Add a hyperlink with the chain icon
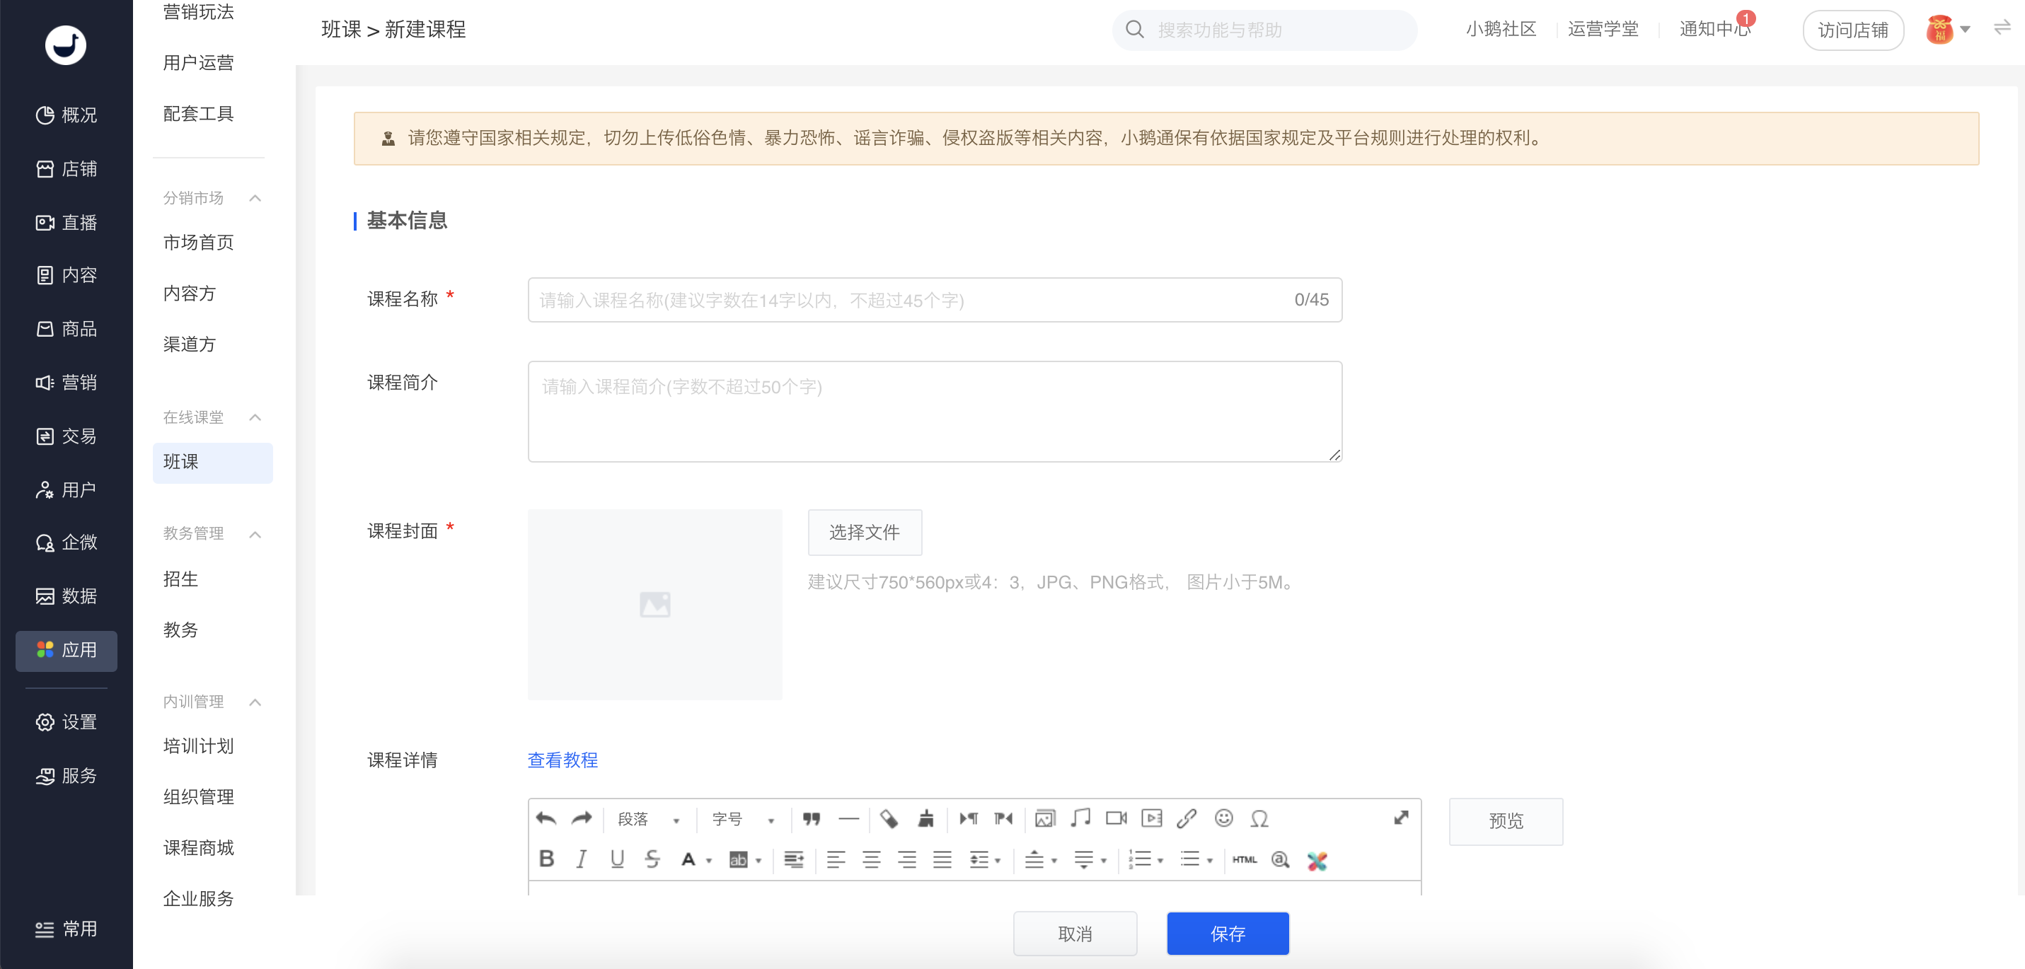 1187,819
